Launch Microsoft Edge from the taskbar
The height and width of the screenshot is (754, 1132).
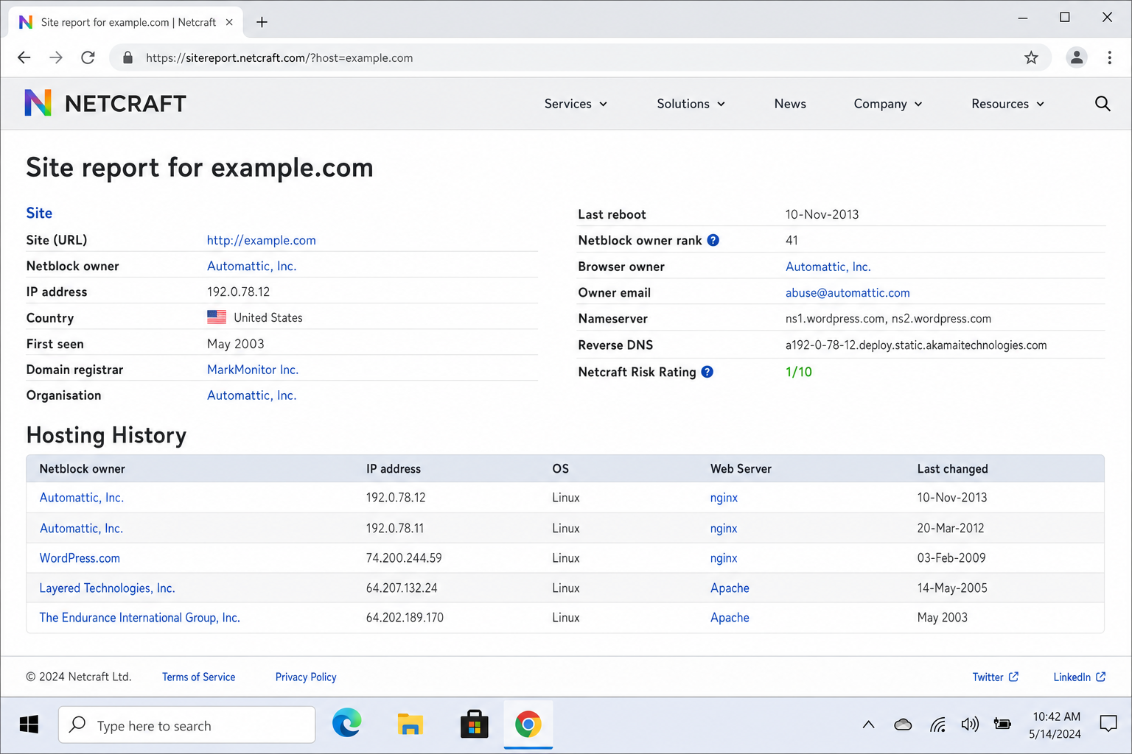click(346, 725)
